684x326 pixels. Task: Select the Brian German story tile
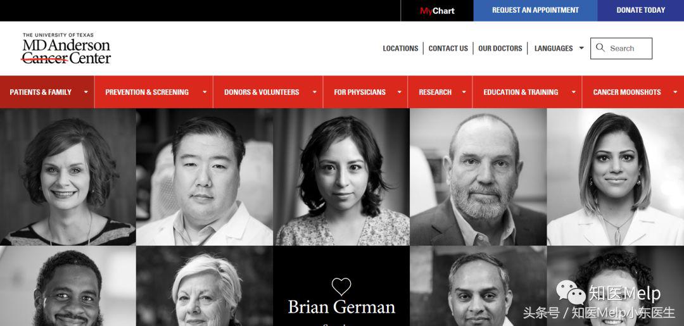click(341, 286)
